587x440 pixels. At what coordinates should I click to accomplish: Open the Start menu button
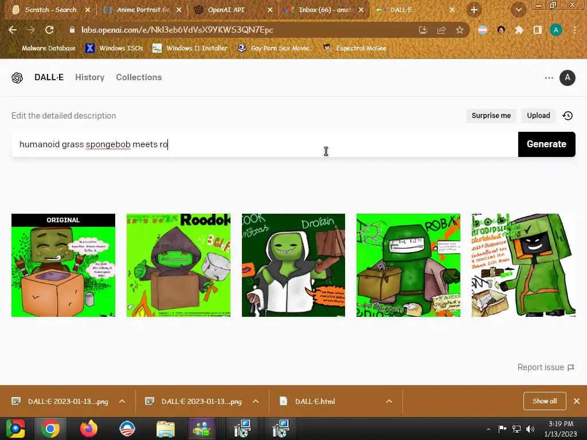pos(15,429)
